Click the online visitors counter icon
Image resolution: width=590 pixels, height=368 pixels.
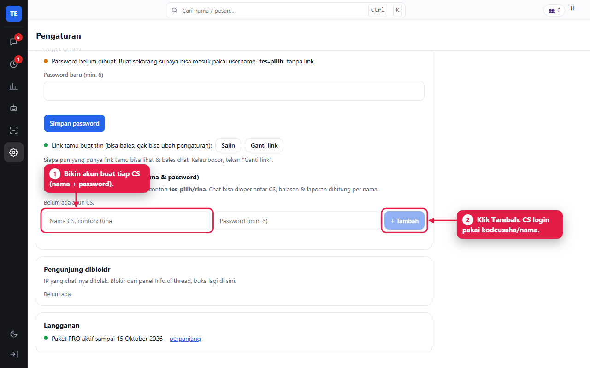(554, 11)
